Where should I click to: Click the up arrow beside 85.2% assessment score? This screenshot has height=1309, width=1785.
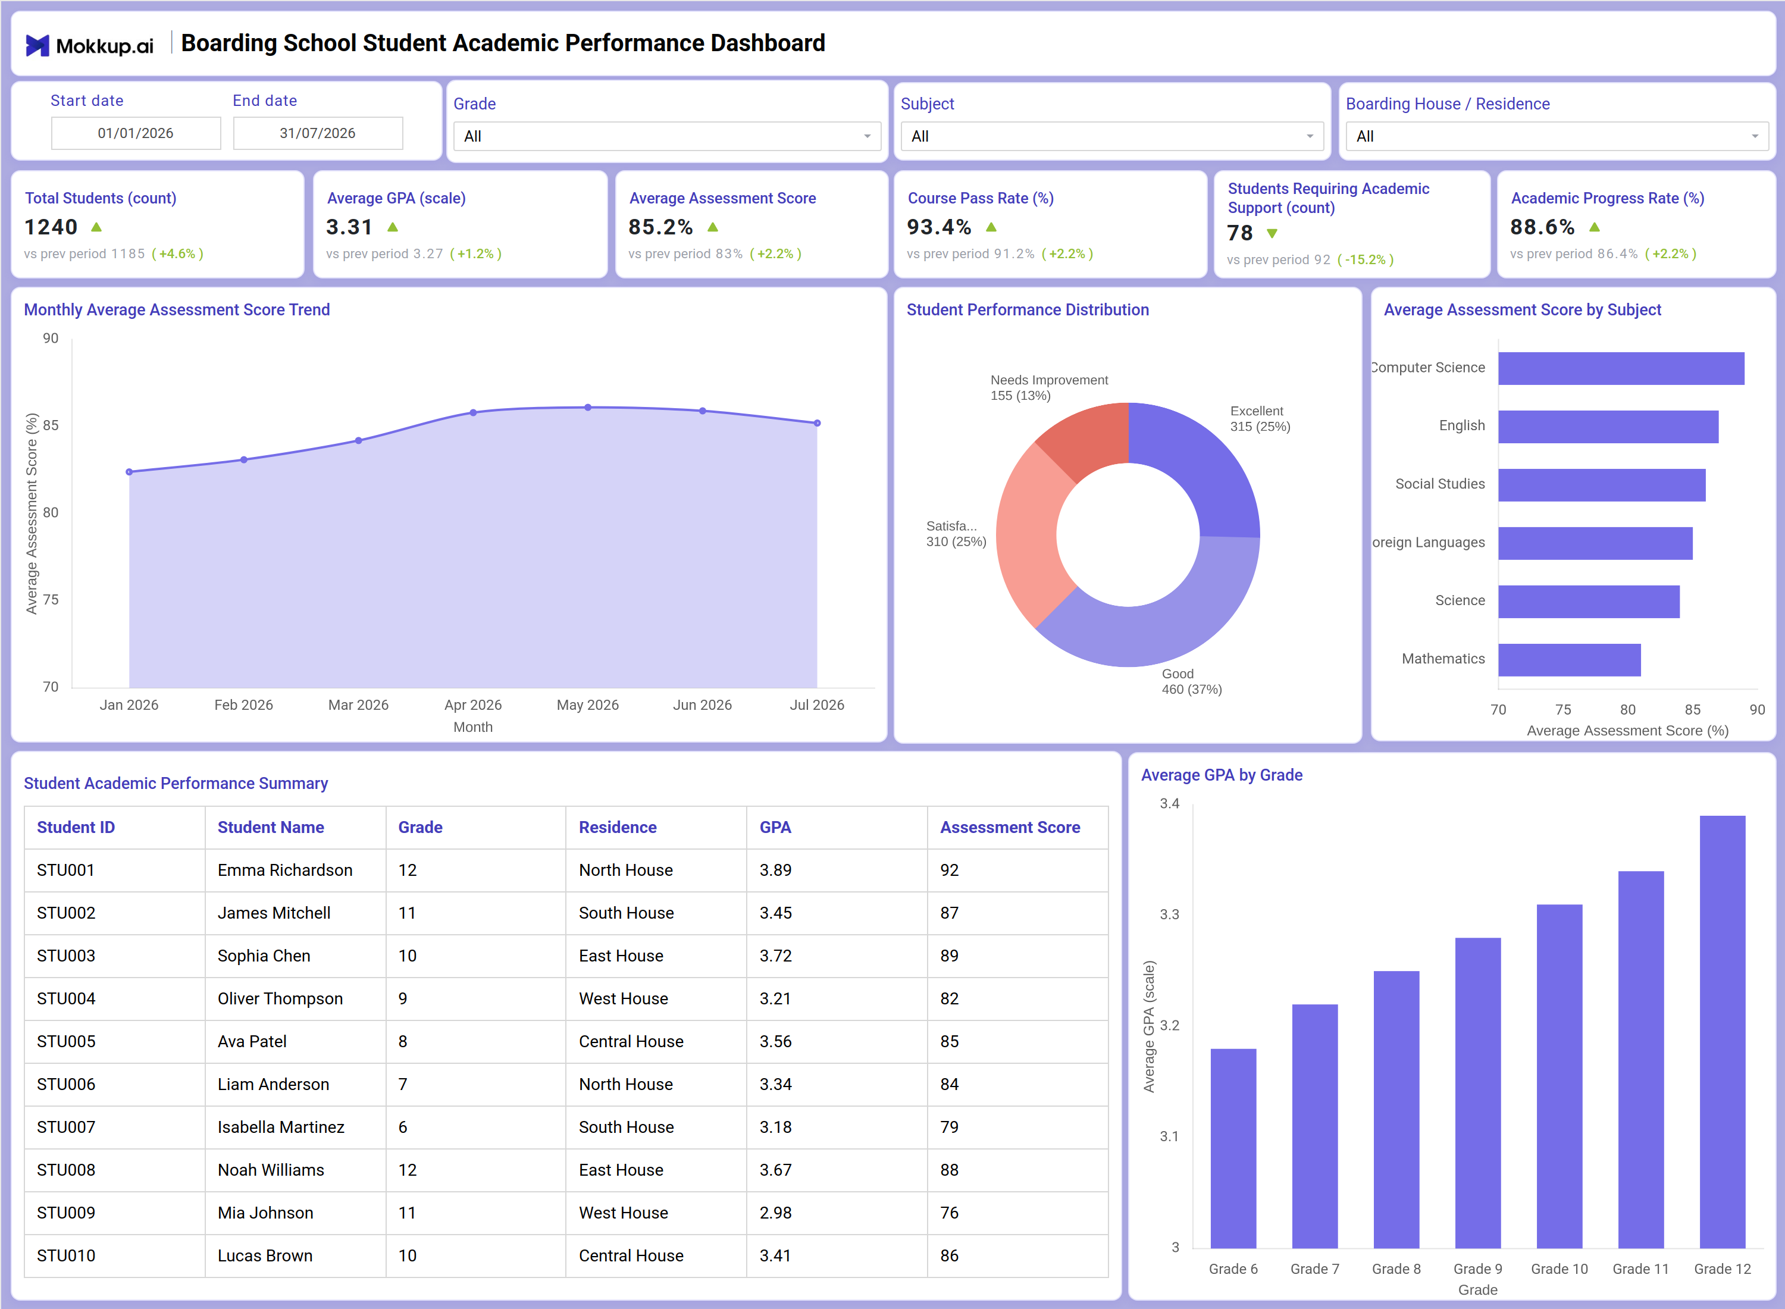[713, 227]
